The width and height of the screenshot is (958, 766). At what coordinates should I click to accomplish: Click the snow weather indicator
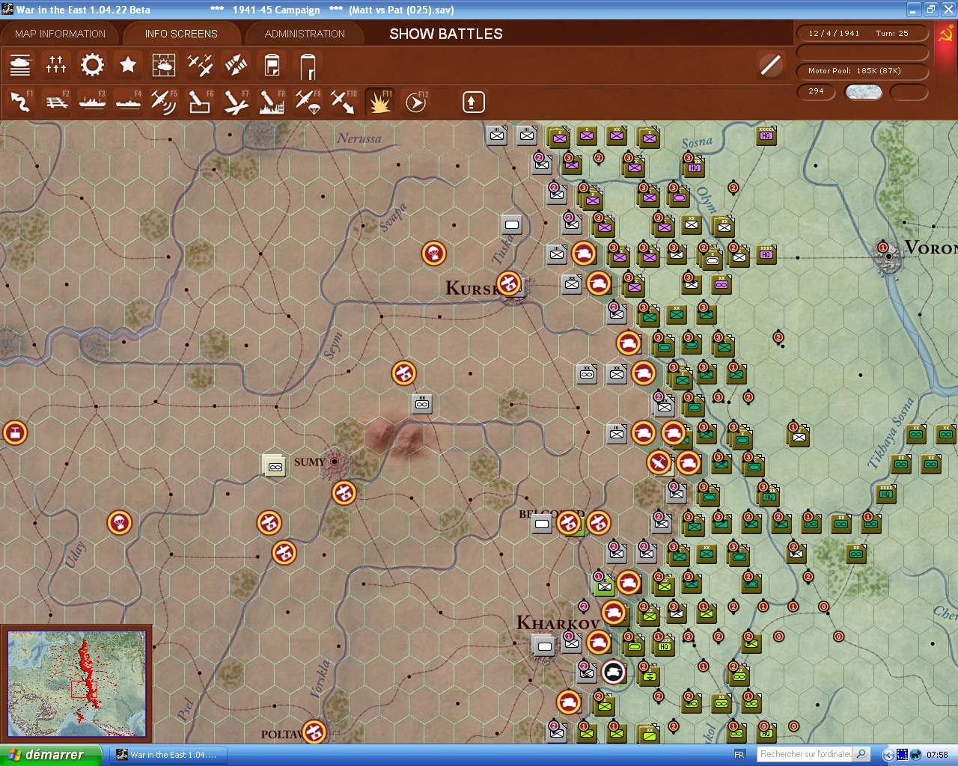pyautogui.click(x=864, y=91)
